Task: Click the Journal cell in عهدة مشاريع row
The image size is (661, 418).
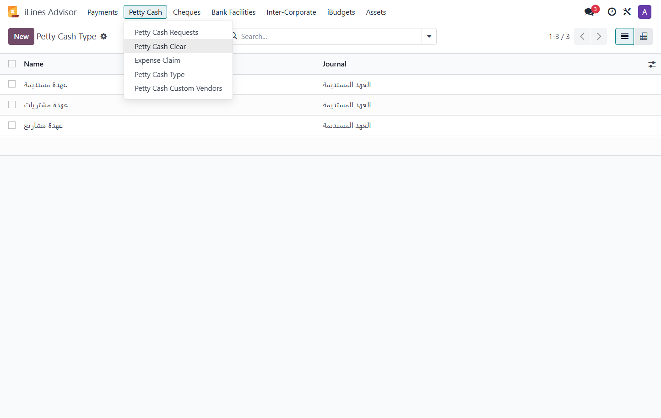Action: (x=347, y=126)
